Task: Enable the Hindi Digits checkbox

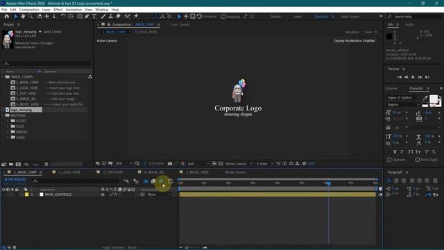Action: (x=418, y=160)
